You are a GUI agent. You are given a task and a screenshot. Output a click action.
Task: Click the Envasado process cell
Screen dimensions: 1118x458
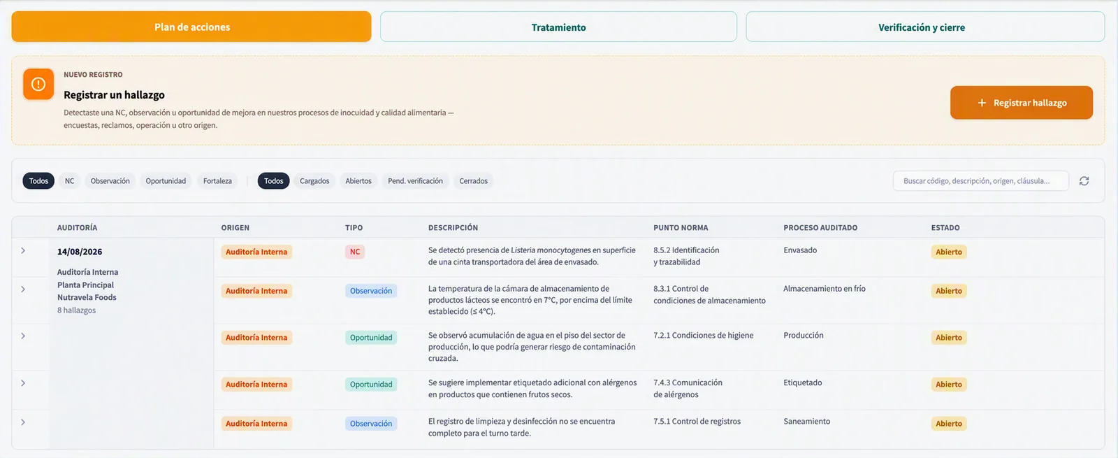(800, 250)
